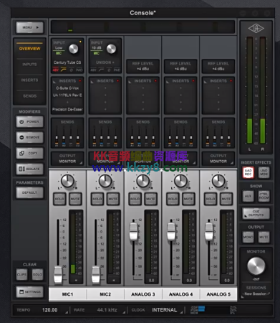Toggle 48V phantom power on MIC1
Image resolution: width=280 pixels, height=323 pixels.
55,70
